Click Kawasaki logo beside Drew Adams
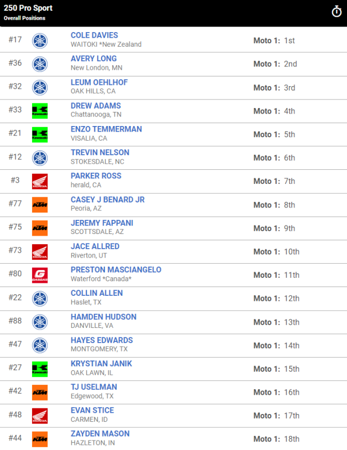This screenshot has width=347, height=450. coord(40,111)
